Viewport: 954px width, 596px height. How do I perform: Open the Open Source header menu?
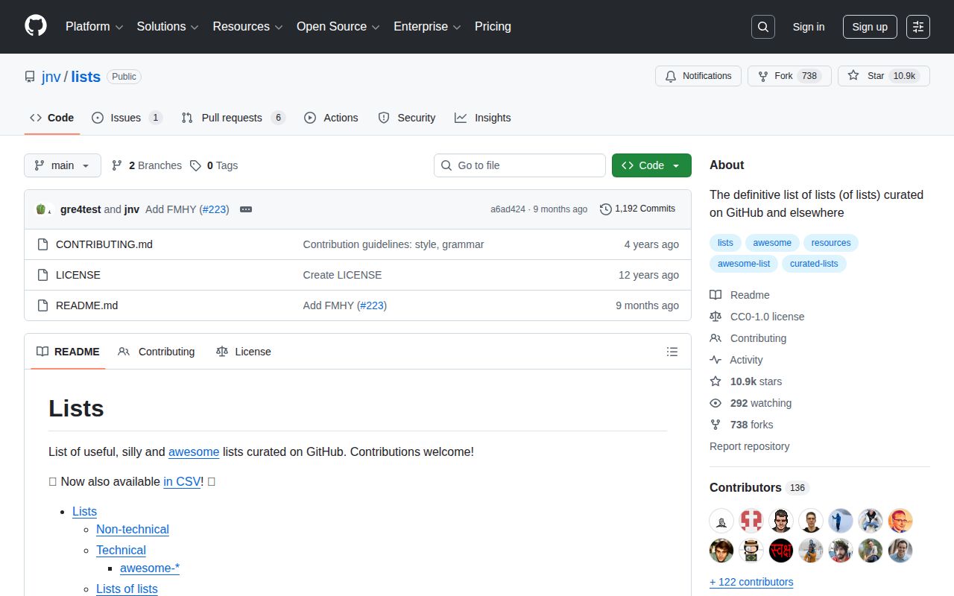pyautogui.click(x=338, y=27)
